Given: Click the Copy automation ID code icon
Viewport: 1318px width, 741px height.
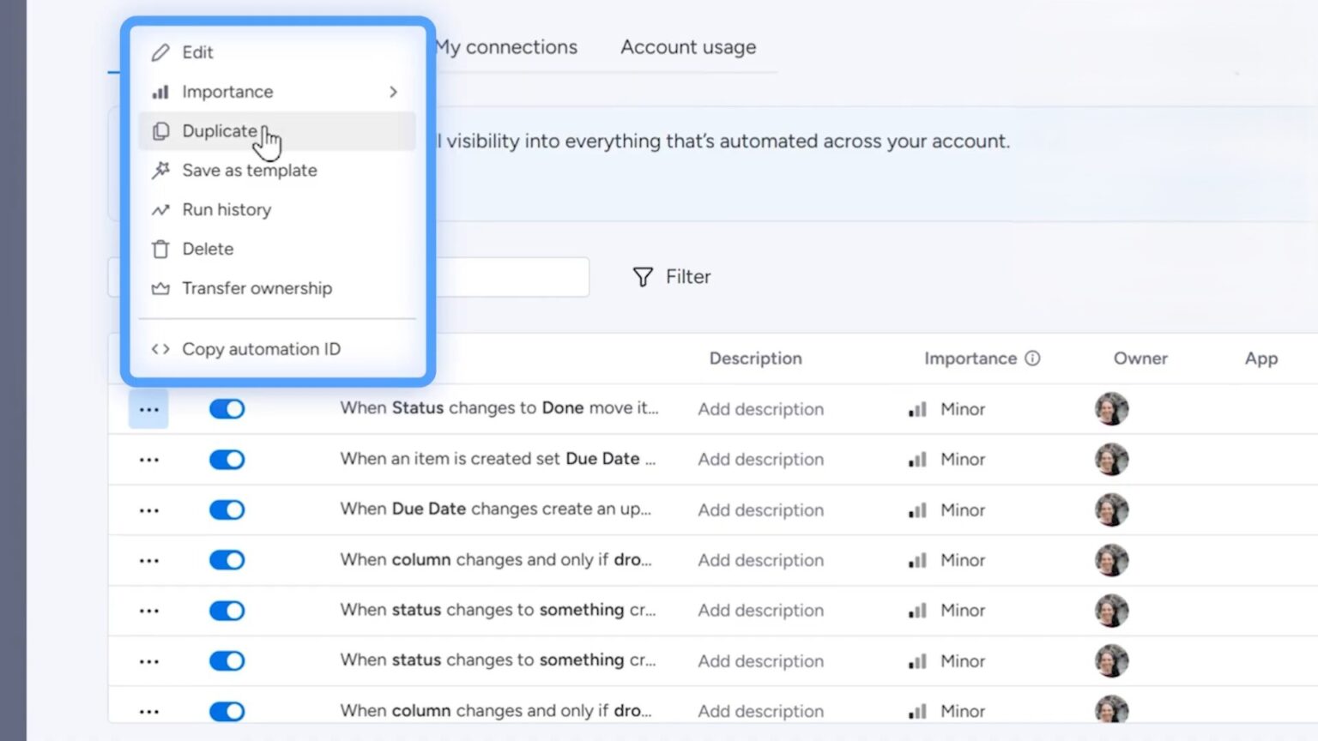Looking at the screenshot, I should coord(160,349).
